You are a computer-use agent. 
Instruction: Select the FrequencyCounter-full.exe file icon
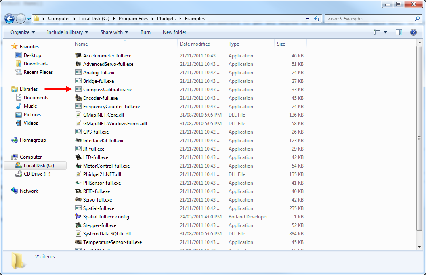click(x=78, y=107)
